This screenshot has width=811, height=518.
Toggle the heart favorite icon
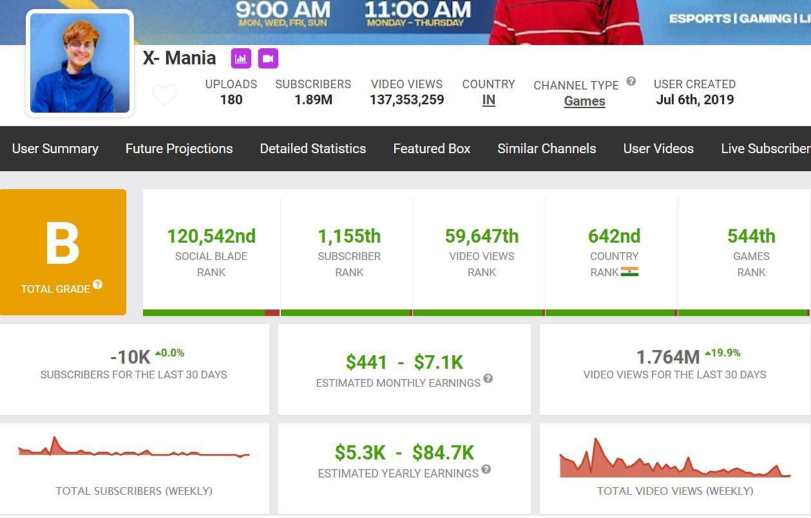click(165, 95)
